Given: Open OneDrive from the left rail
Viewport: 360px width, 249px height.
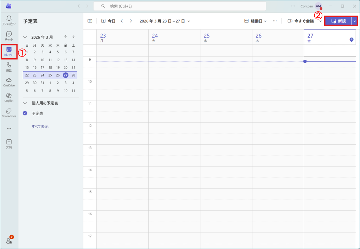Looking at the screenshot, I should tap(9, 82).
